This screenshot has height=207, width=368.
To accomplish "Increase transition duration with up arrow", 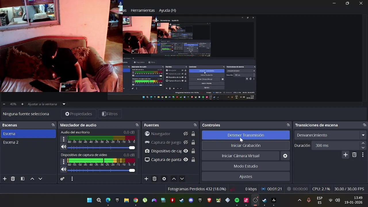I will pyautogui.click(x=363, y=143).
